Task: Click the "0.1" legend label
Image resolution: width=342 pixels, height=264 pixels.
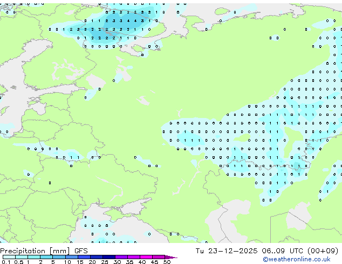Action: click(6, 262)
